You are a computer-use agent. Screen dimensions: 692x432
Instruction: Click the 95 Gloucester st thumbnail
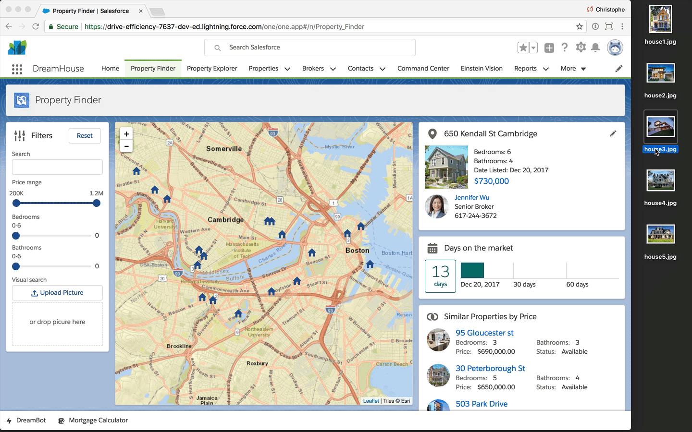pos(438,340)
